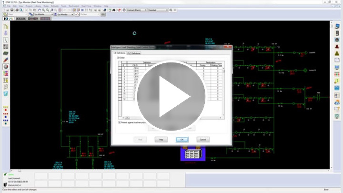Viewport: 343px width, 193px height.
Task: Click the computer icon at top of right sidebar
Action: click(x=337, y=26)
